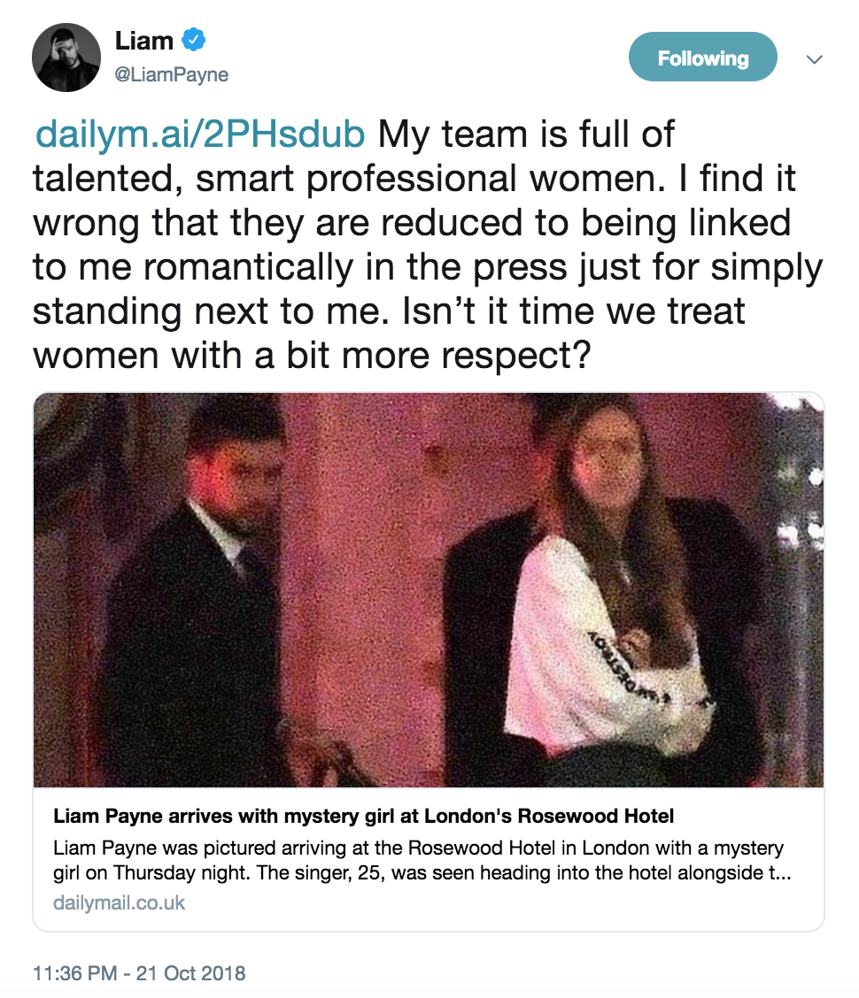Click the blue verified badge
This screenshot has width=859, height=998.
(194, 41)
